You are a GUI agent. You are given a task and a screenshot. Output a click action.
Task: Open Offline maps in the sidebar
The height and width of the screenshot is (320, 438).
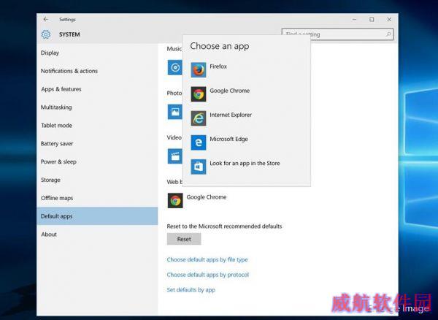[x=97, y=198]
